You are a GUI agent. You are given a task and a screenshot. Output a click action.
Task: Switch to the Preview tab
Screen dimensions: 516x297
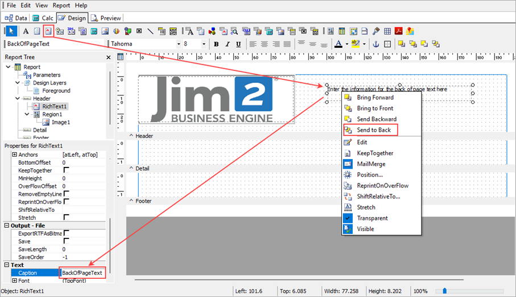pos(106,18)
